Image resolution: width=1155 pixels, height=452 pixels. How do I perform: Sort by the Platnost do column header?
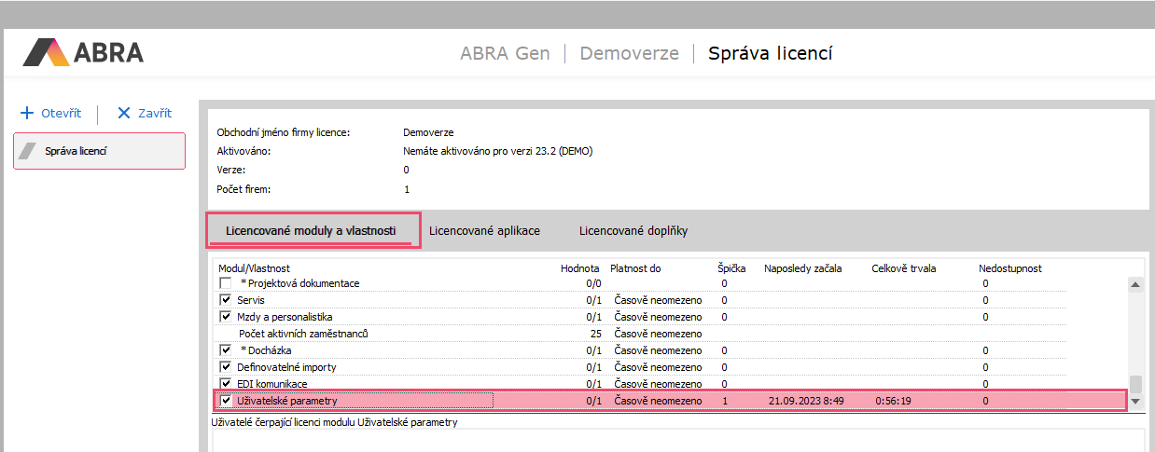635,268
